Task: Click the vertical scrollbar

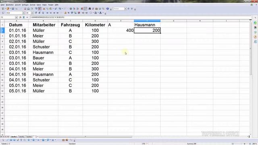Action: [x=250, y=48]
